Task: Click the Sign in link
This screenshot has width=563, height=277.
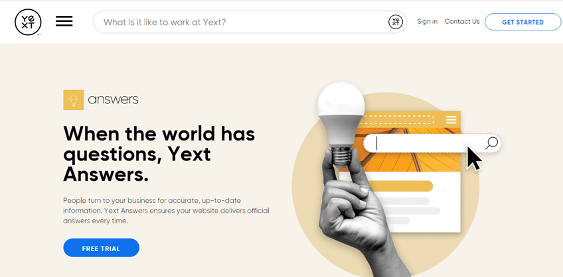Action: pos(427,21)
